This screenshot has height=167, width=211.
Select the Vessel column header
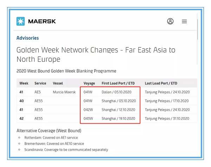click(x=58, y=83)
